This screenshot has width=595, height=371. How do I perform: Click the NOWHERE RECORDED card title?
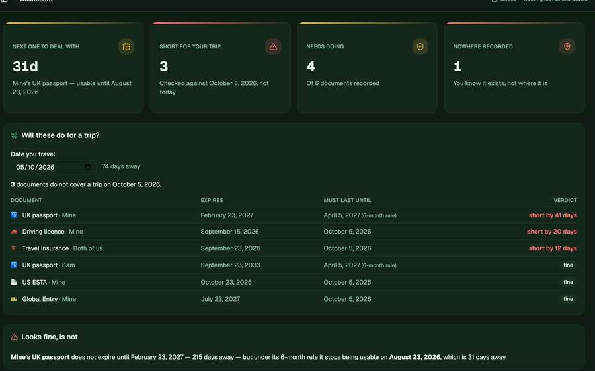(483, 46)
